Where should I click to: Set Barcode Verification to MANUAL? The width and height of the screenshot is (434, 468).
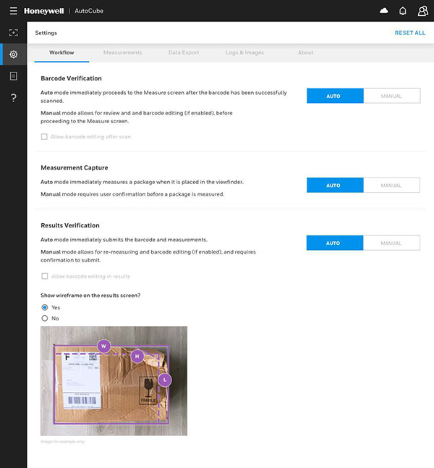tap(391, 96)
